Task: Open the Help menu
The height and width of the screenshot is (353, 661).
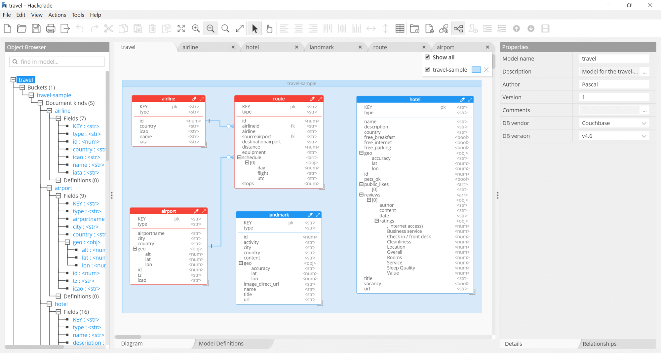Action: 96,15
